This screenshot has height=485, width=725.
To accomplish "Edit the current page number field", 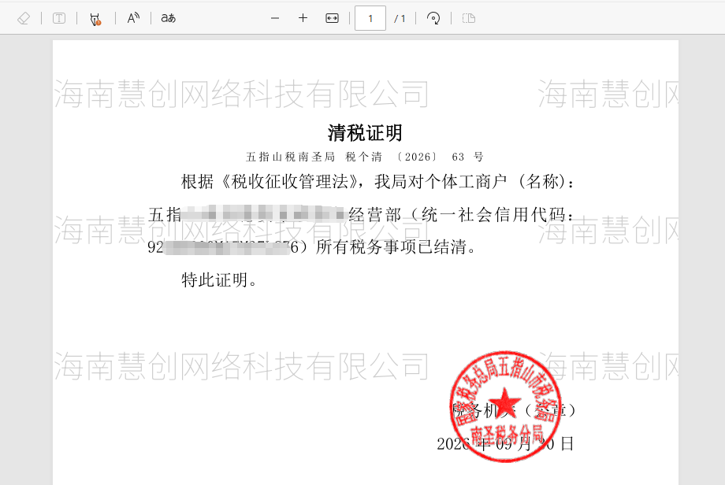I will click(x=370, y=18).
